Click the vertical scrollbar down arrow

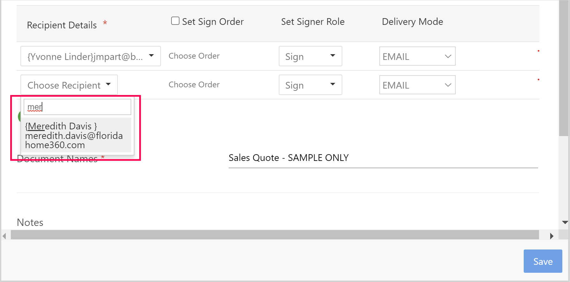565,222
